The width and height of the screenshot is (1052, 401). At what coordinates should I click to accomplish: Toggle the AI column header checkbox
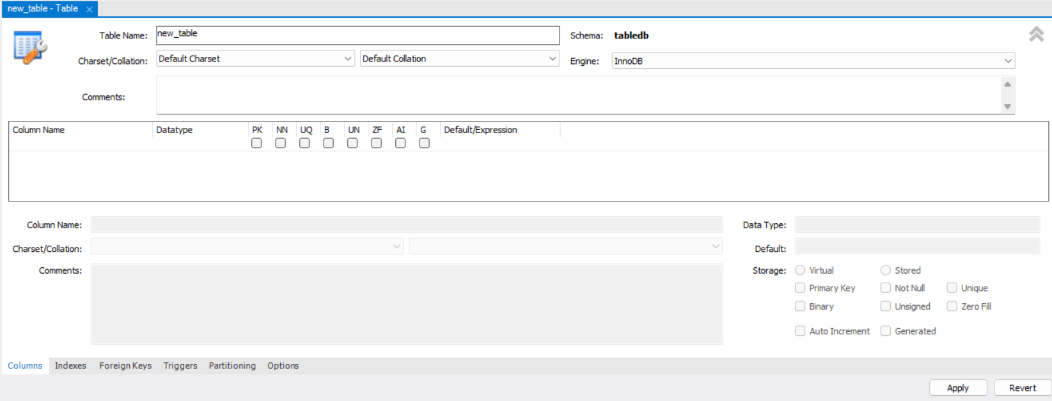click(400, 143)
